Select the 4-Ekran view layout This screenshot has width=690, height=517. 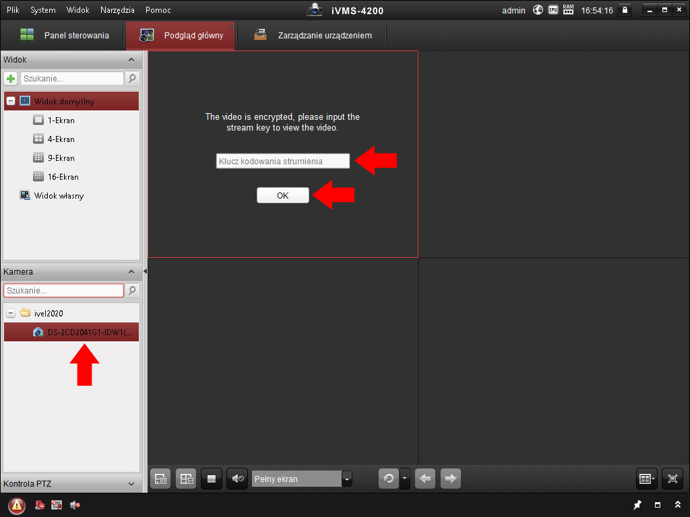point(61,139)
